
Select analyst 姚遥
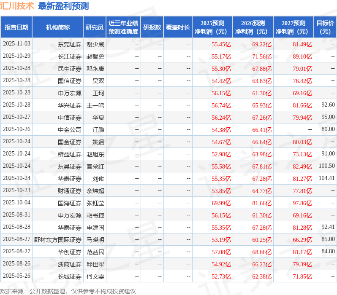click(x=98, y=142)
